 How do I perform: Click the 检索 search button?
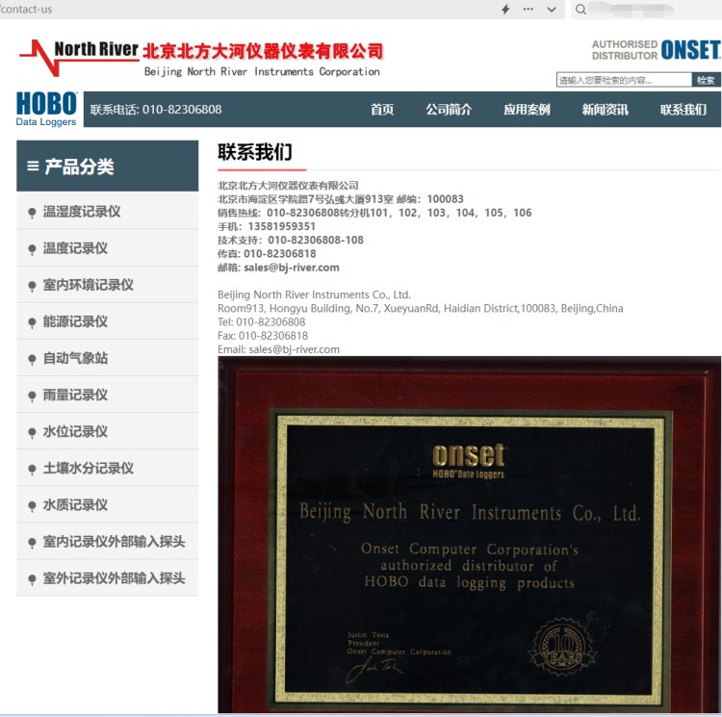(x=706, y=80)
